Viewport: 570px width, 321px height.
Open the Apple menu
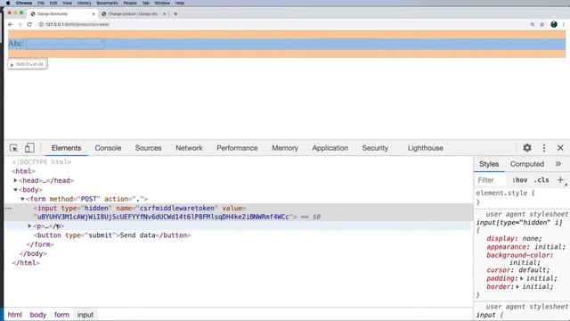coord(8,3)
